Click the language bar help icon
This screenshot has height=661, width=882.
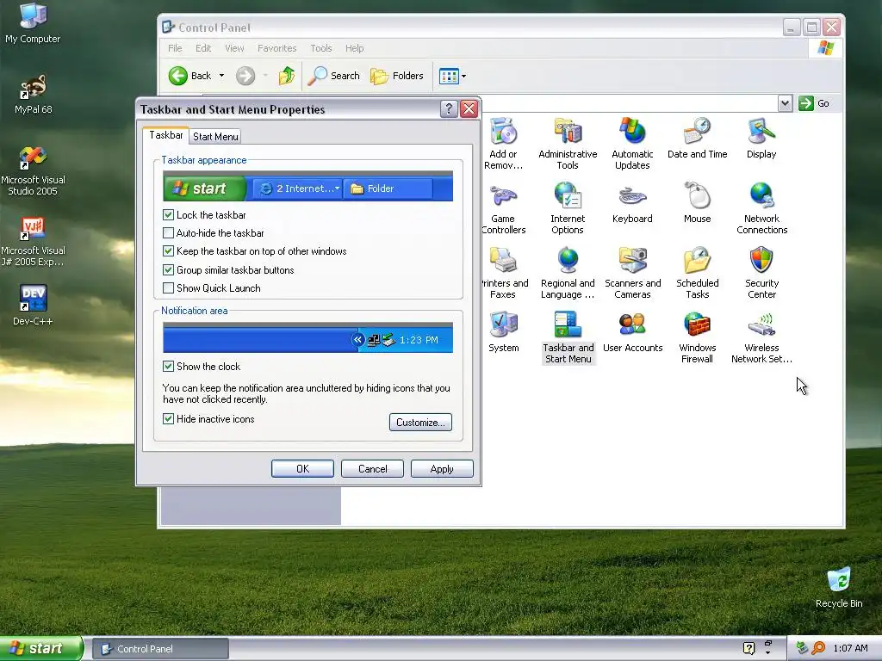coord(748,648)
